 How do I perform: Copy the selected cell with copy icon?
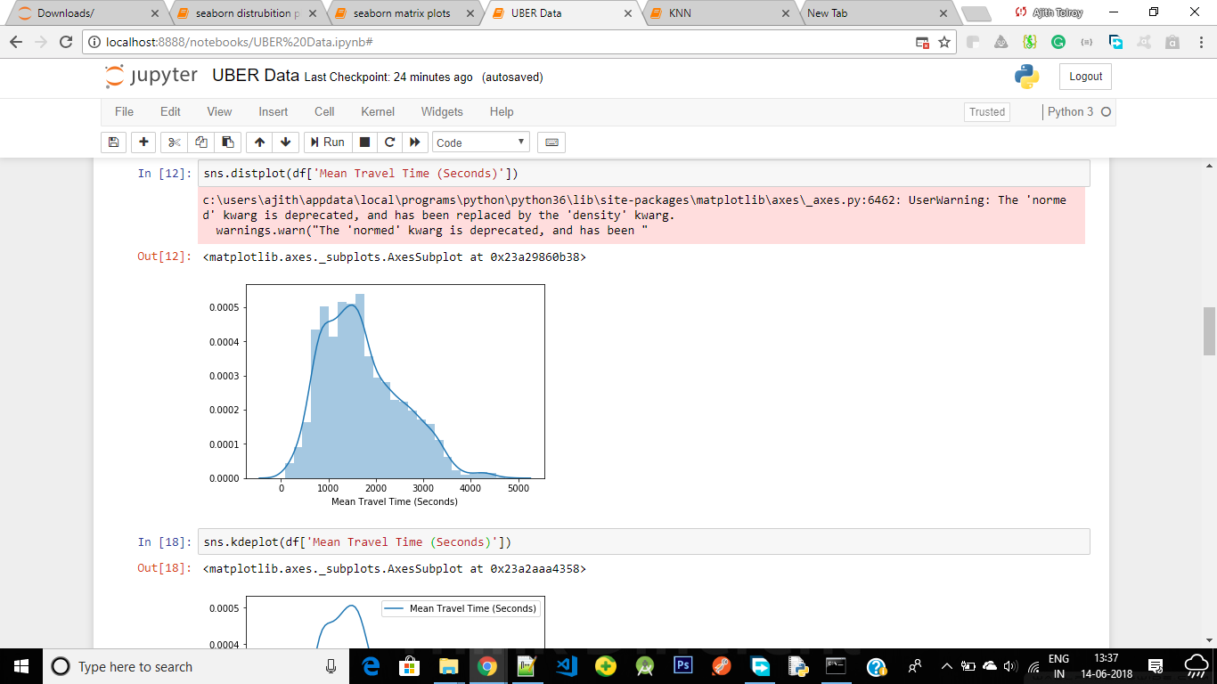point(200,142)
